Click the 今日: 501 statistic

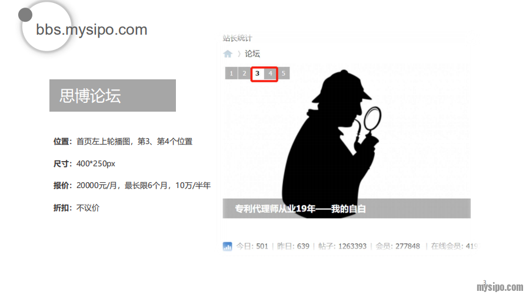252,246
